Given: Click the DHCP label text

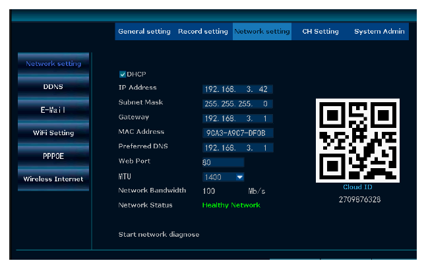Looking at the screenshot, I should click(137, 75).
